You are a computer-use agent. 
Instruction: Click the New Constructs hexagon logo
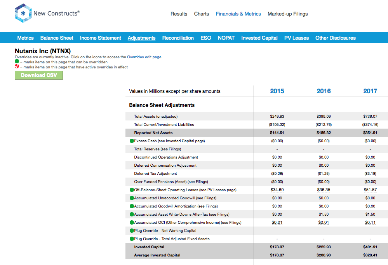23,13
